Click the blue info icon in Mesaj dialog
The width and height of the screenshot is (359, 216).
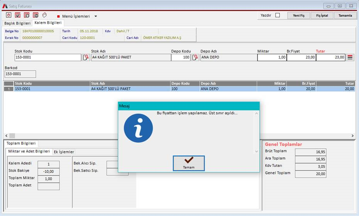[x=138, y=128]
